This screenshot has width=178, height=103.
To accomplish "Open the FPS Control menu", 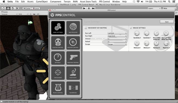I will pos(104,2).
